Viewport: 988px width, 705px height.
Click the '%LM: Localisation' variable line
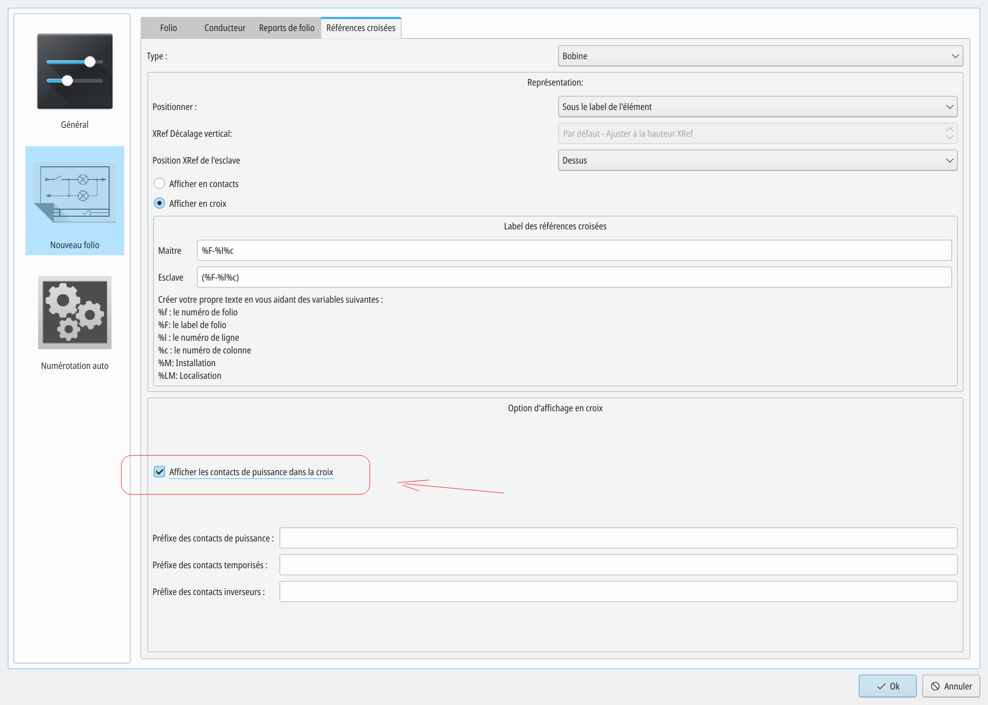(190, 376)
